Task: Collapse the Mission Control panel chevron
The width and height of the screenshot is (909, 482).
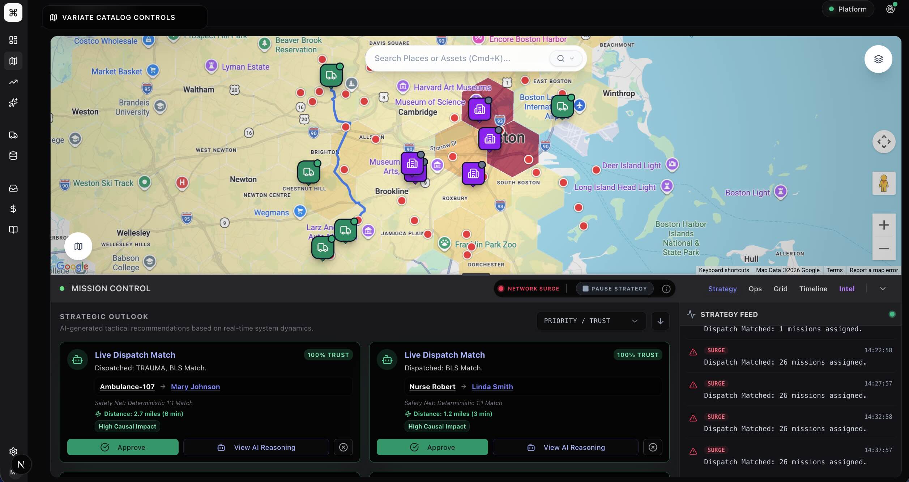Action: [x=883, y=289]
